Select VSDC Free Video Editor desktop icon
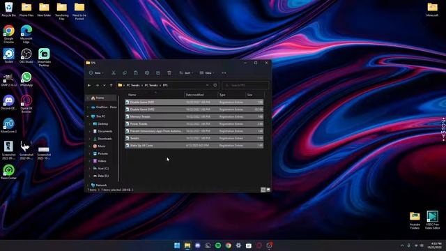Image resolution: width=446 pixels, height=251 pixels. pyautogui.click(x=432, y=220)
